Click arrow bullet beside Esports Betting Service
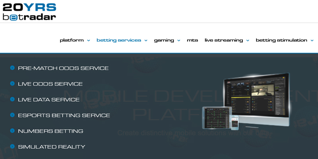 (12, 115)
